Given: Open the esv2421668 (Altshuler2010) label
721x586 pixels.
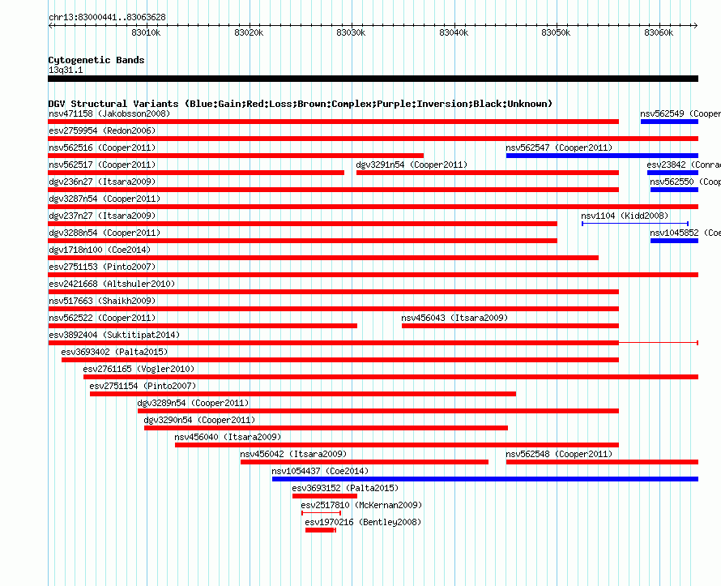Looking at the screenshot, I should coord(112,284).
